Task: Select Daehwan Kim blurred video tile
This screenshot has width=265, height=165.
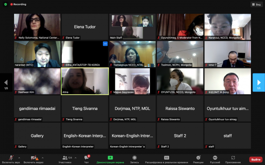Action: pos(37,81)
